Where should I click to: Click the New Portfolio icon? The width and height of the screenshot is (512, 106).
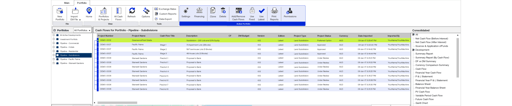point(60,11)
